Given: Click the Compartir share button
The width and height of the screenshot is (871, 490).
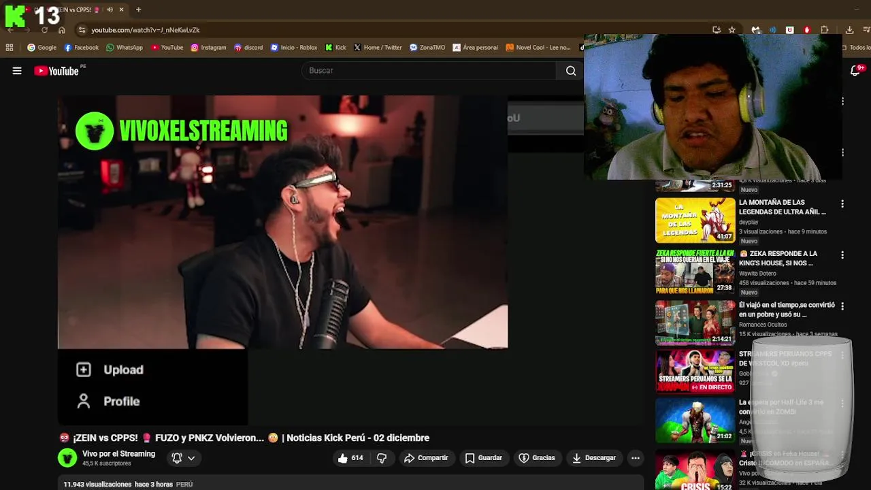Looking at the screenshot, I should click(x=426, y=458).
